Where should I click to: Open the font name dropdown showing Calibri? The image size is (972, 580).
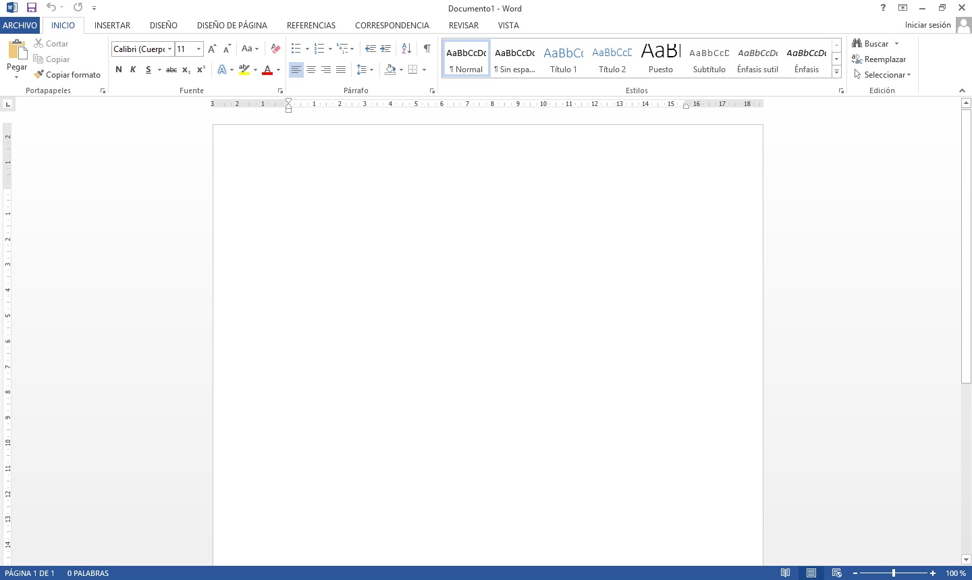point(169,49)
